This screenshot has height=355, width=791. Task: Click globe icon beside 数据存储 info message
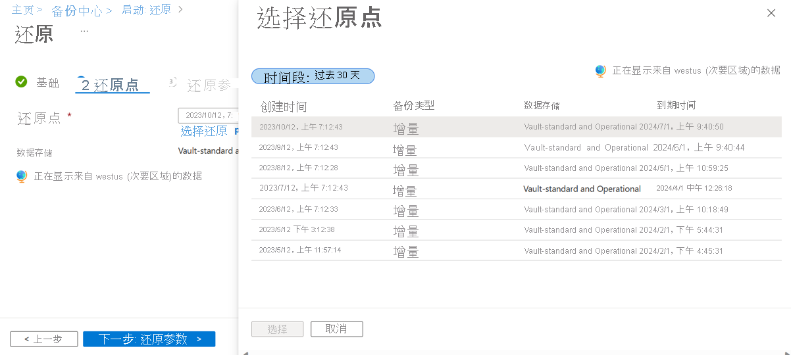tap(22, 176)
